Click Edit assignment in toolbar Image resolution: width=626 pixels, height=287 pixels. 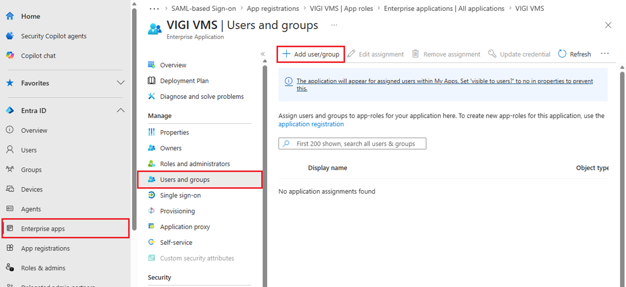click(x=375, y=54)
